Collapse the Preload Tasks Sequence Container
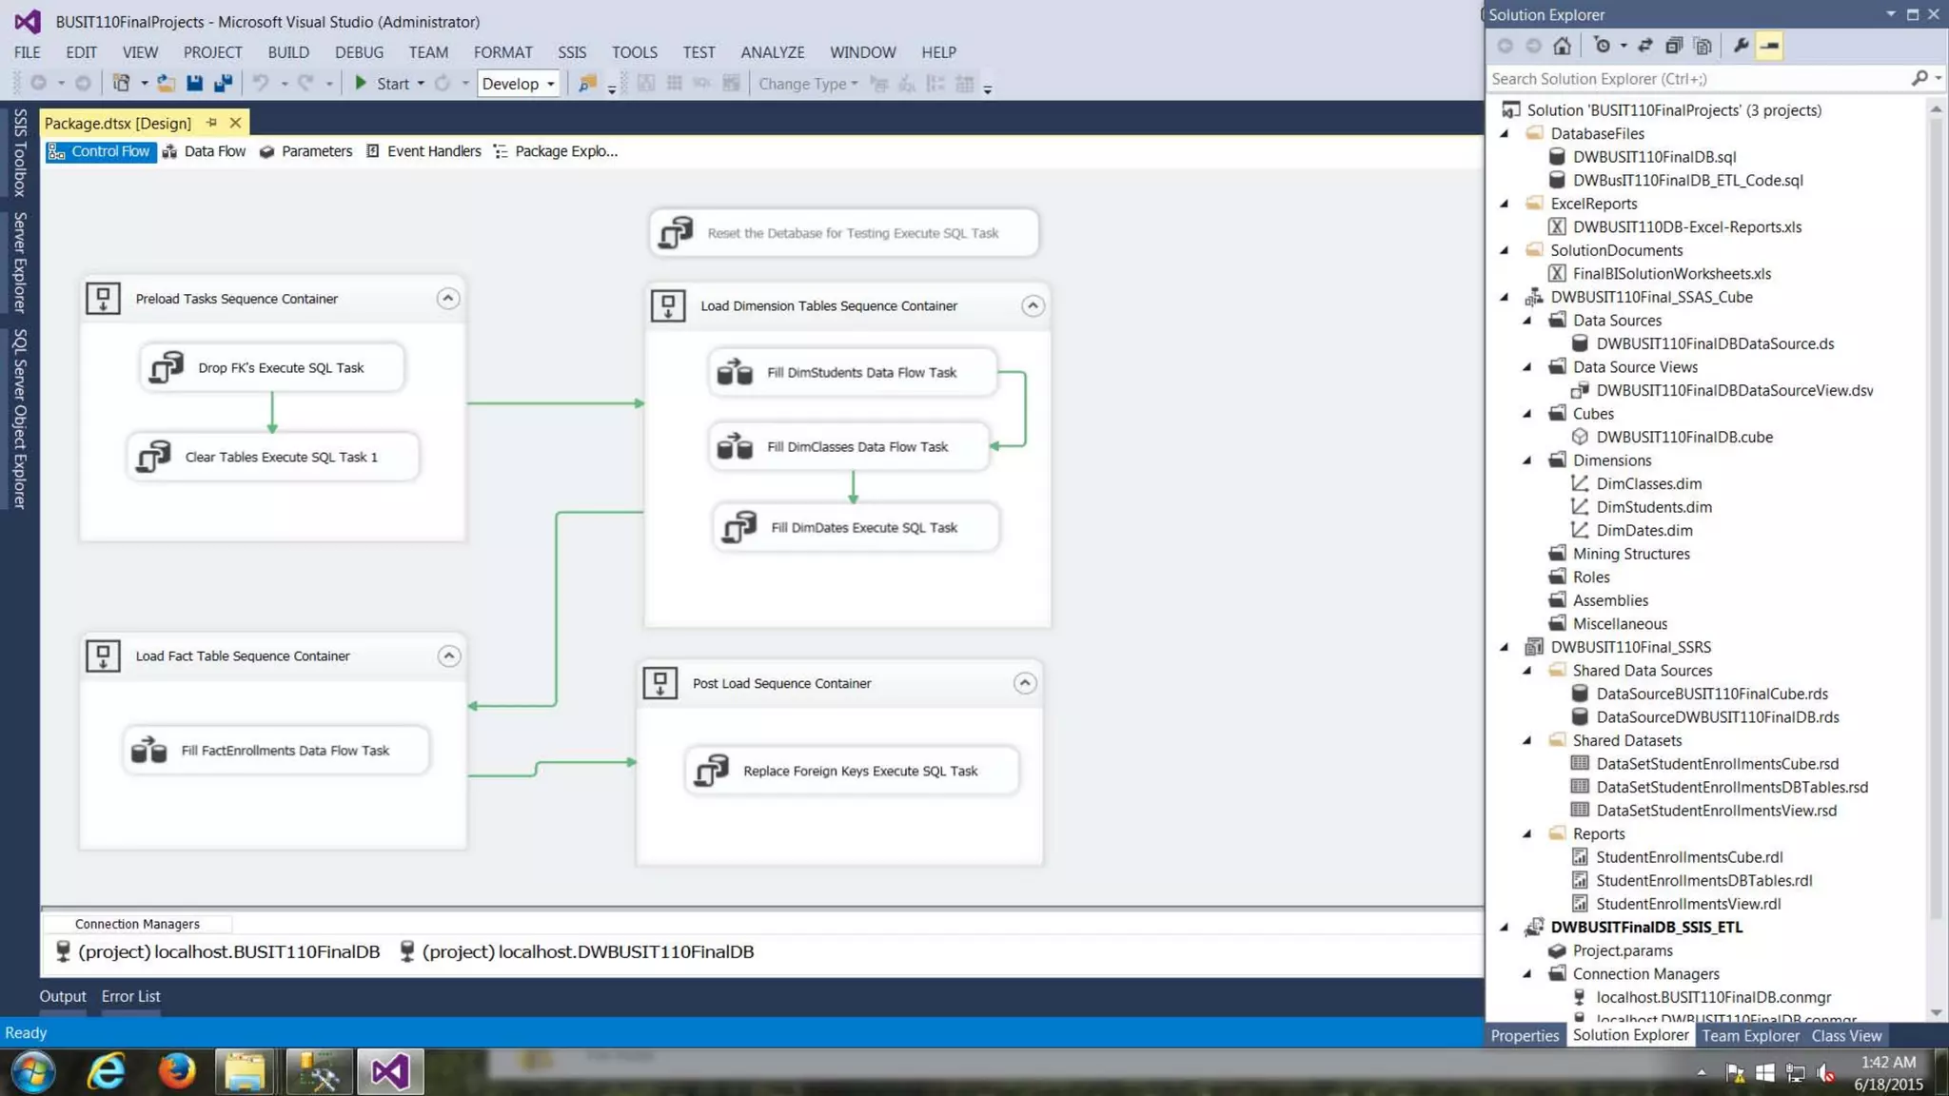Viewport: 1949px width, 1096px height. pos(447,299)
